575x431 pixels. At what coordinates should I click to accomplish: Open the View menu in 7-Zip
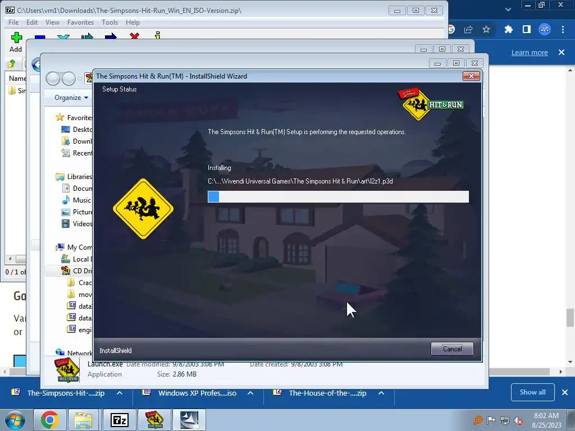pos(52,22)
